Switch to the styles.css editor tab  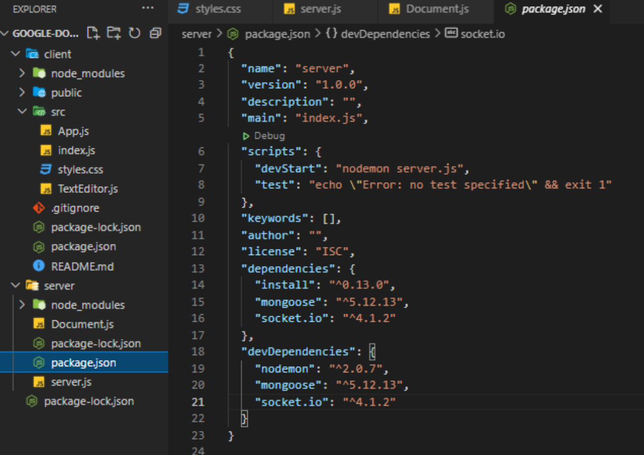[220, 9]
